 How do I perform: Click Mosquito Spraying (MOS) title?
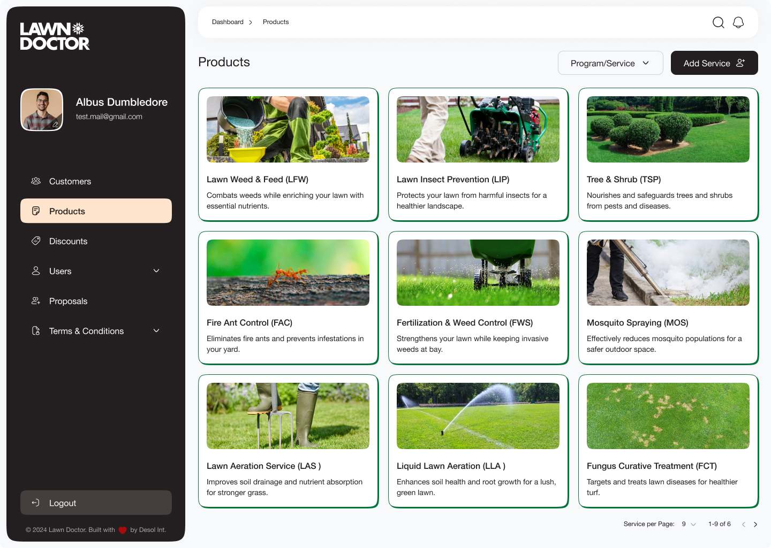click(x=638, y=323)
